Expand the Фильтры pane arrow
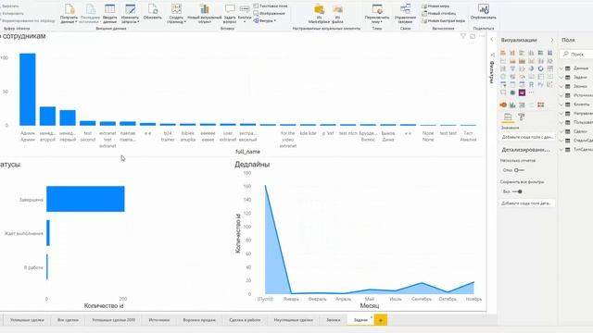This screenshot has height=333, width=593. tap(492, 39)
